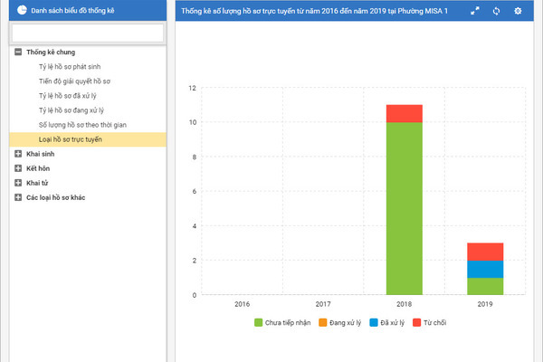Expand Các loại hồ sơ khác group
Viewport: 543px width, 362px height.
[x=18, y=197]
